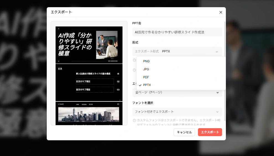Edit the PPT name input field
Viewport: 274px width, 156px height.
(x=177, y=32)
